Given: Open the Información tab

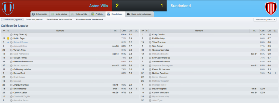Looking at the screenshot, I should 40,14.
